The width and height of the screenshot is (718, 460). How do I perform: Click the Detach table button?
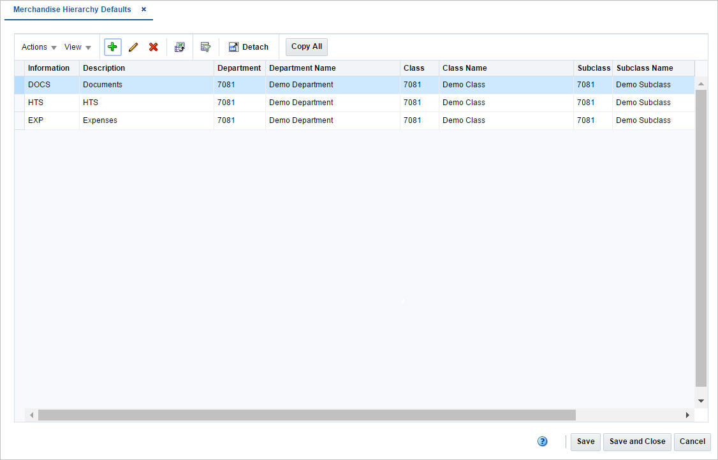click(x=249, y=47)
